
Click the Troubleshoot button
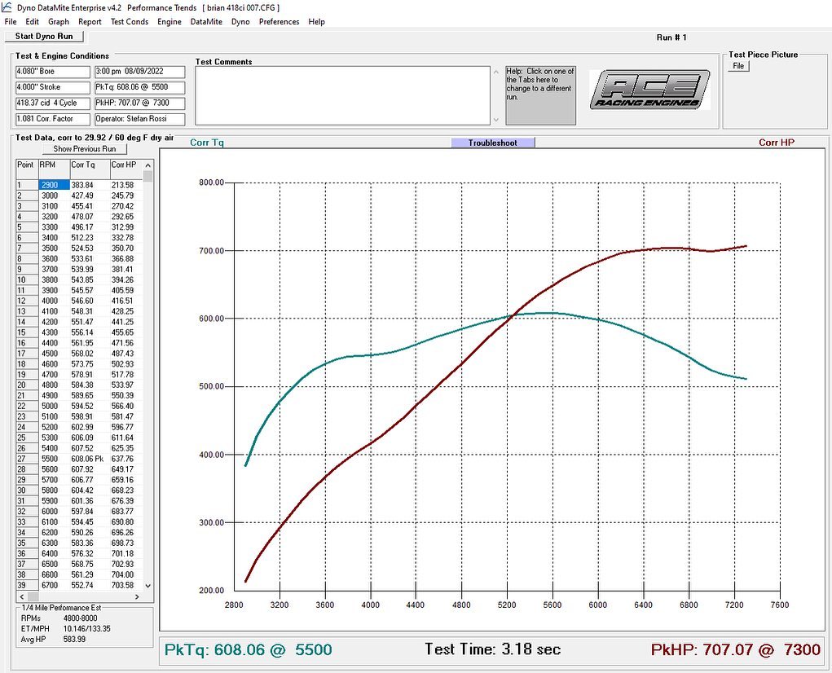tap(493, 143)
